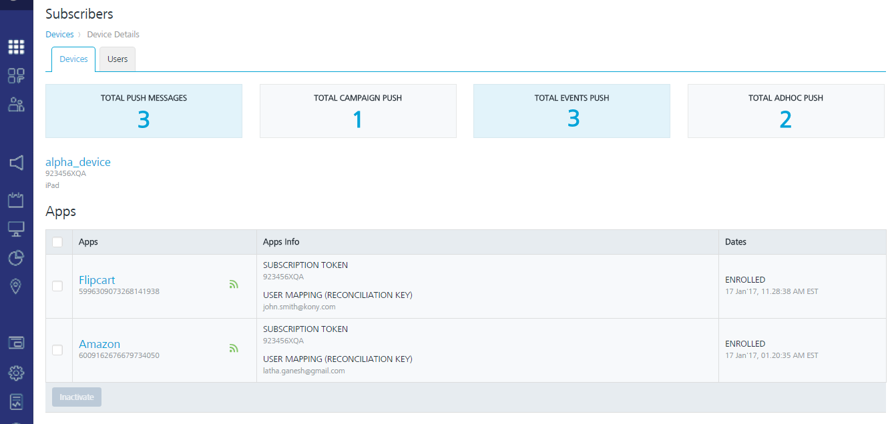
Task: Click enrolled date 17 Jan'17, 01.20.35 AM EST
Action: (772, 355)
